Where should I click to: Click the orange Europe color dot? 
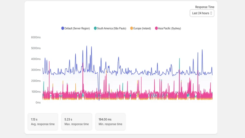[x=132, y=28]
